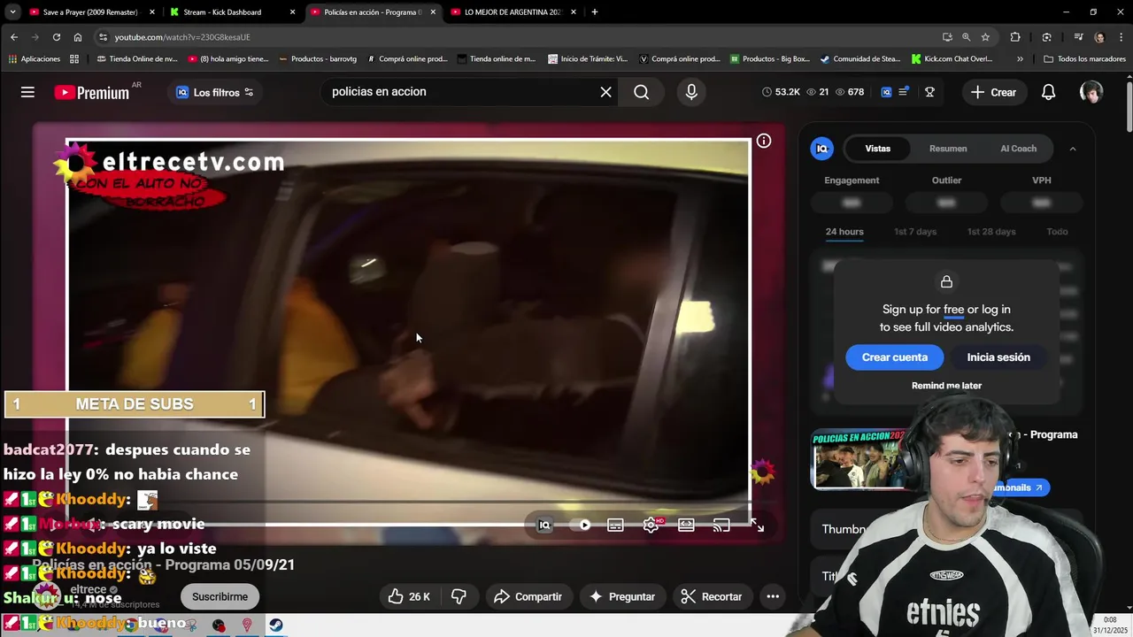Click Compartir share button

point(528,596)
